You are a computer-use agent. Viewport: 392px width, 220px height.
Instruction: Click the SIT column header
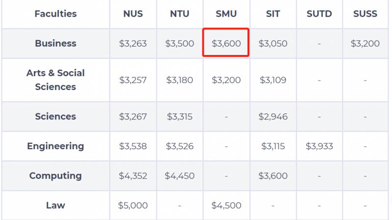click(x=273, y=14)
